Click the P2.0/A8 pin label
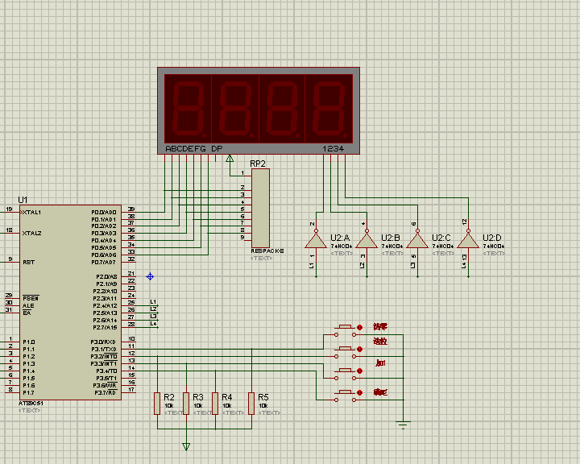 pyautogui.click(x=106, y=277)
